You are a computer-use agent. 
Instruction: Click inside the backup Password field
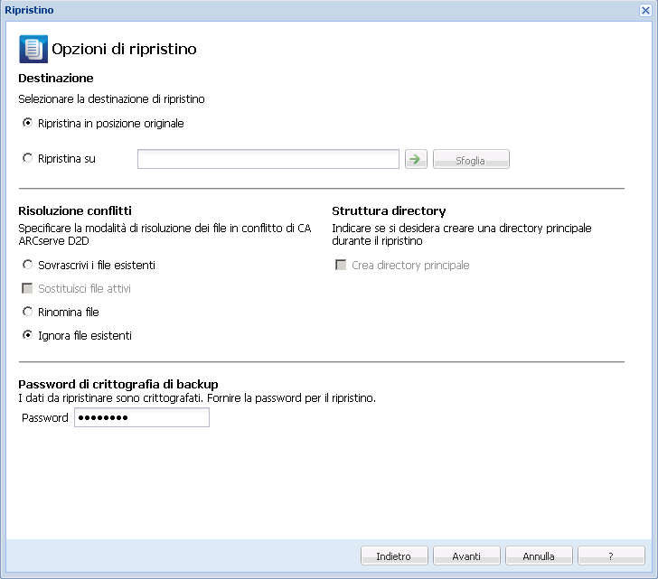[x=142, y=417]
